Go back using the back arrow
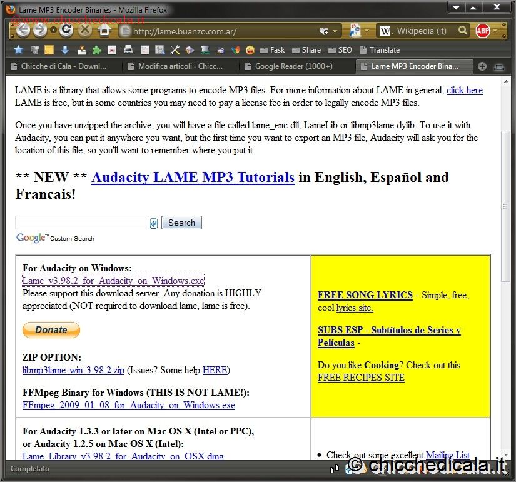 (23, 30)
